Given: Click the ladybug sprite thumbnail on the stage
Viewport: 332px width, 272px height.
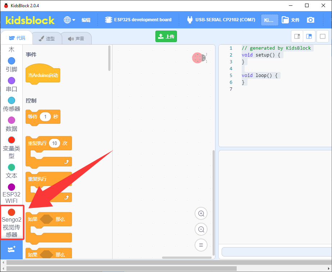Looking at the screenshot, I should click(199, 58).
